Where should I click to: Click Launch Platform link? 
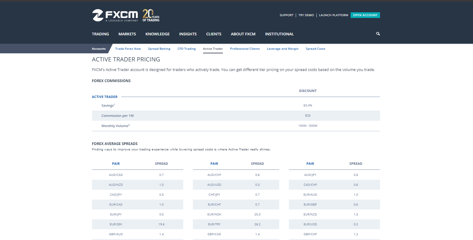334,15
